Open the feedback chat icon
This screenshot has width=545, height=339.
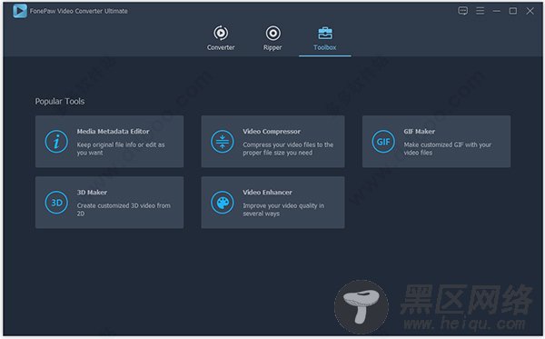point(462,11)
